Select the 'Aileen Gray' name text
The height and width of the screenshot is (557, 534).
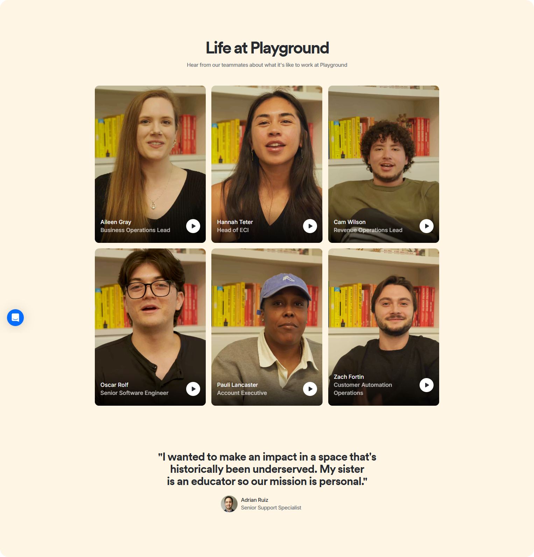pyautogui.click(x=116, y=222)
